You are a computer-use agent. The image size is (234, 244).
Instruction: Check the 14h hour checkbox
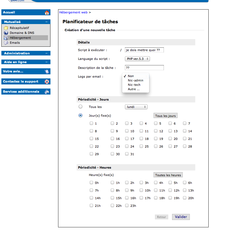pyautogui.click(x=91, y=198)
